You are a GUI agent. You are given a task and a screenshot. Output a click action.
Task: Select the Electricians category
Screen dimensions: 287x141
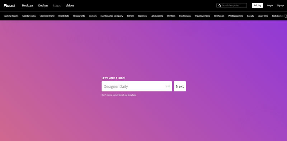(x=185, y=16)
